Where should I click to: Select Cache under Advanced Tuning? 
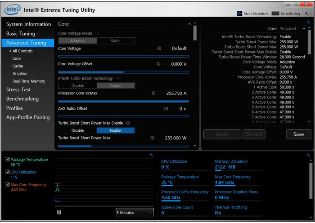(18, 66)
